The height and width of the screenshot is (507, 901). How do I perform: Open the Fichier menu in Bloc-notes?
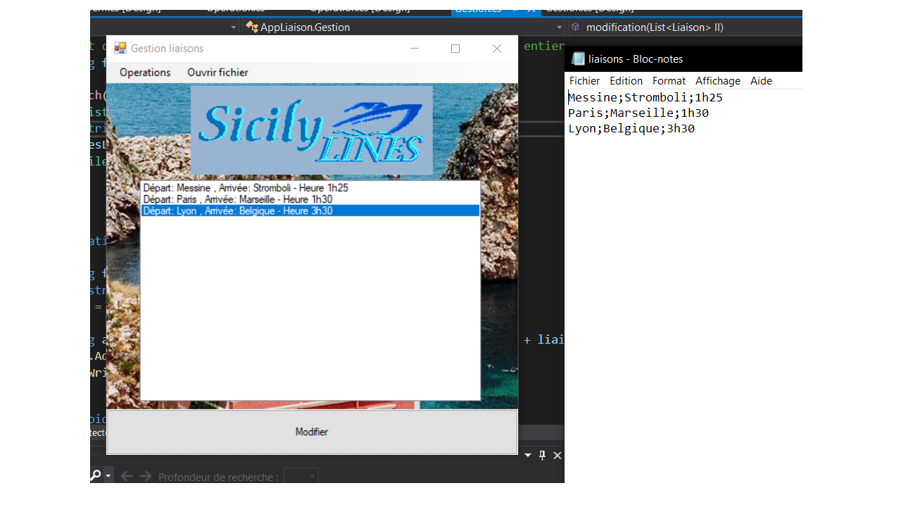pyautogui.click(x=584, y=81)
